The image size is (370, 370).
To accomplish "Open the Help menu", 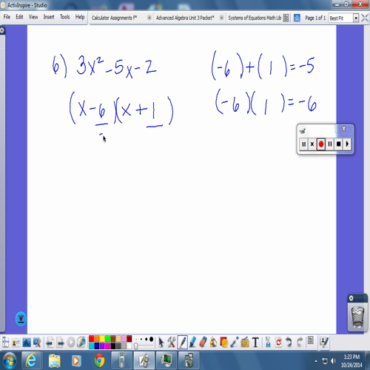I will coord(80,17).
